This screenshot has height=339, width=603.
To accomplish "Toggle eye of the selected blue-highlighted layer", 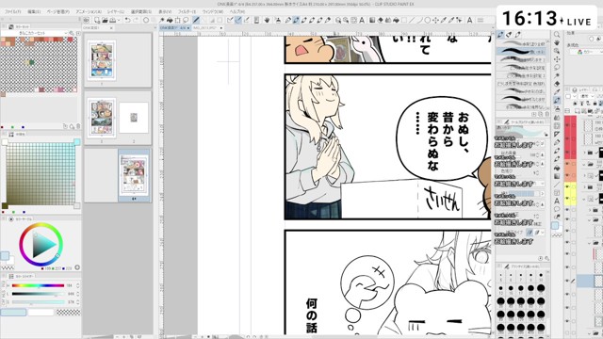I will 567,281.
